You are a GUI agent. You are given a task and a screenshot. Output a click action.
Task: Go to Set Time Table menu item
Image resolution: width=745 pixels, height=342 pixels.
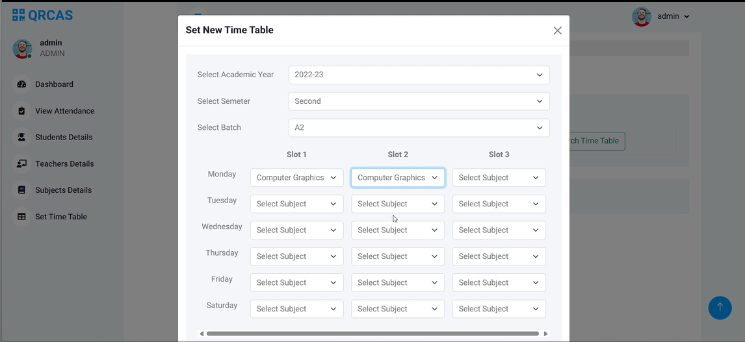tap(61, 217)
